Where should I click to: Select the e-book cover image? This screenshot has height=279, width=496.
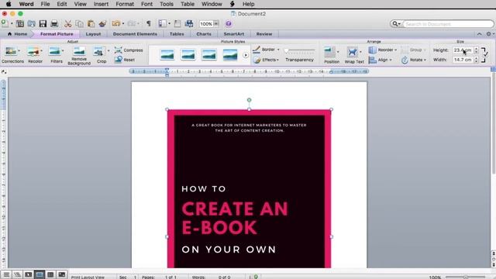(249, 189)
